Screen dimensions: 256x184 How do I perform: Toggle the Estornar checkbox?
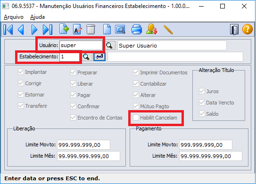pos(21,95)
